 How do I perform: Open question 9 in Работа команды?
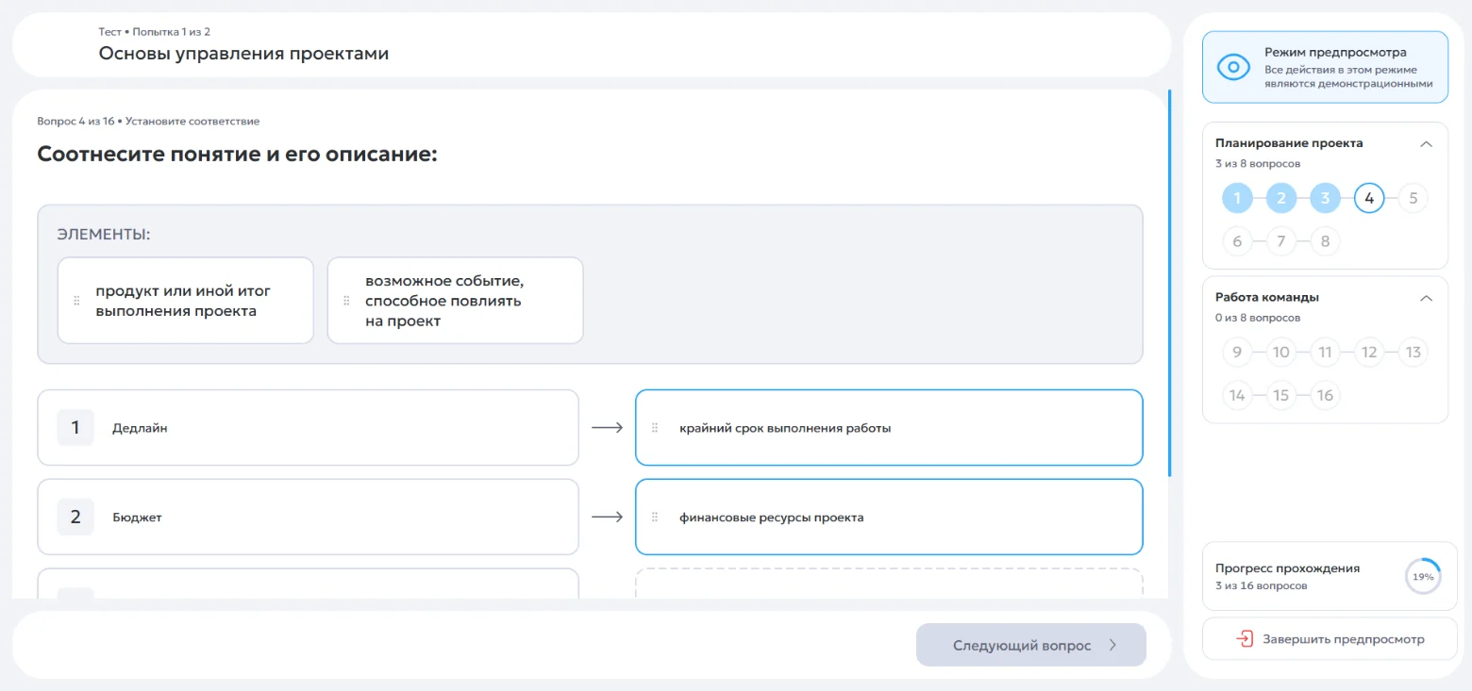click(x=1237, y=353)
